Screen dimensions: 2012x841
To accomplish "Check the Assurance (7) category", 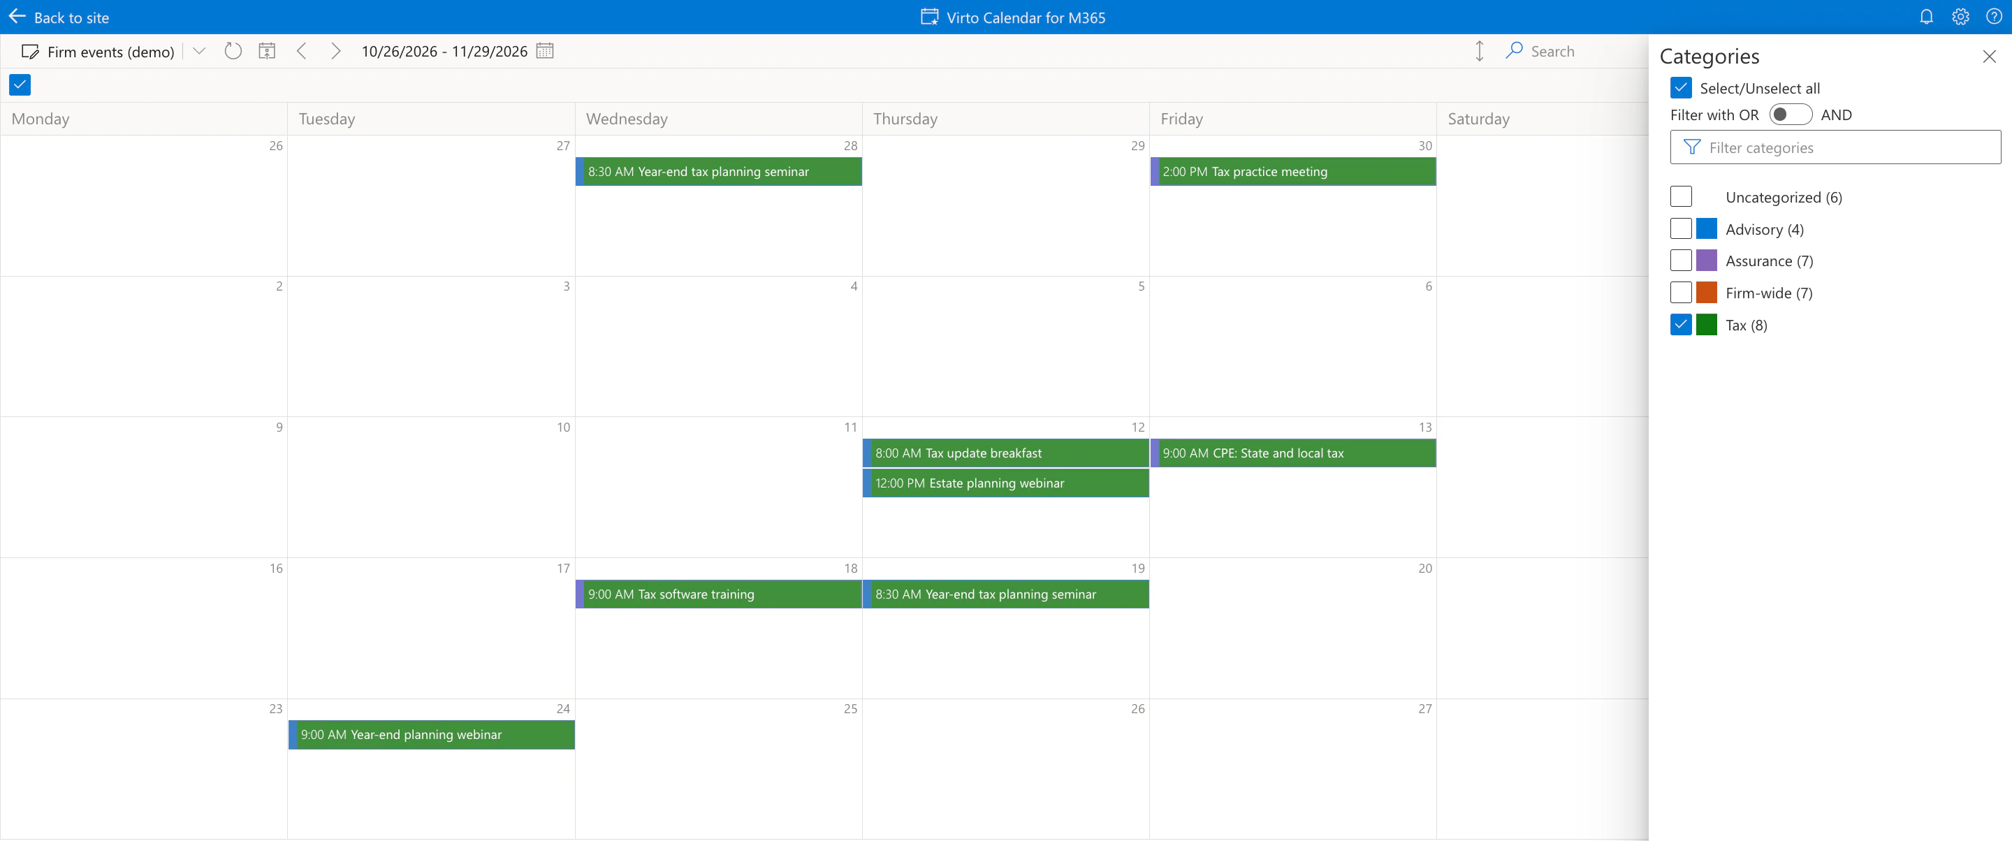I will click(1681, 260).
